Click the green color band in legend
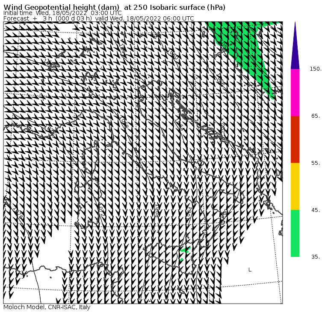This screenshot has height=313, width=325. (295, 233)
